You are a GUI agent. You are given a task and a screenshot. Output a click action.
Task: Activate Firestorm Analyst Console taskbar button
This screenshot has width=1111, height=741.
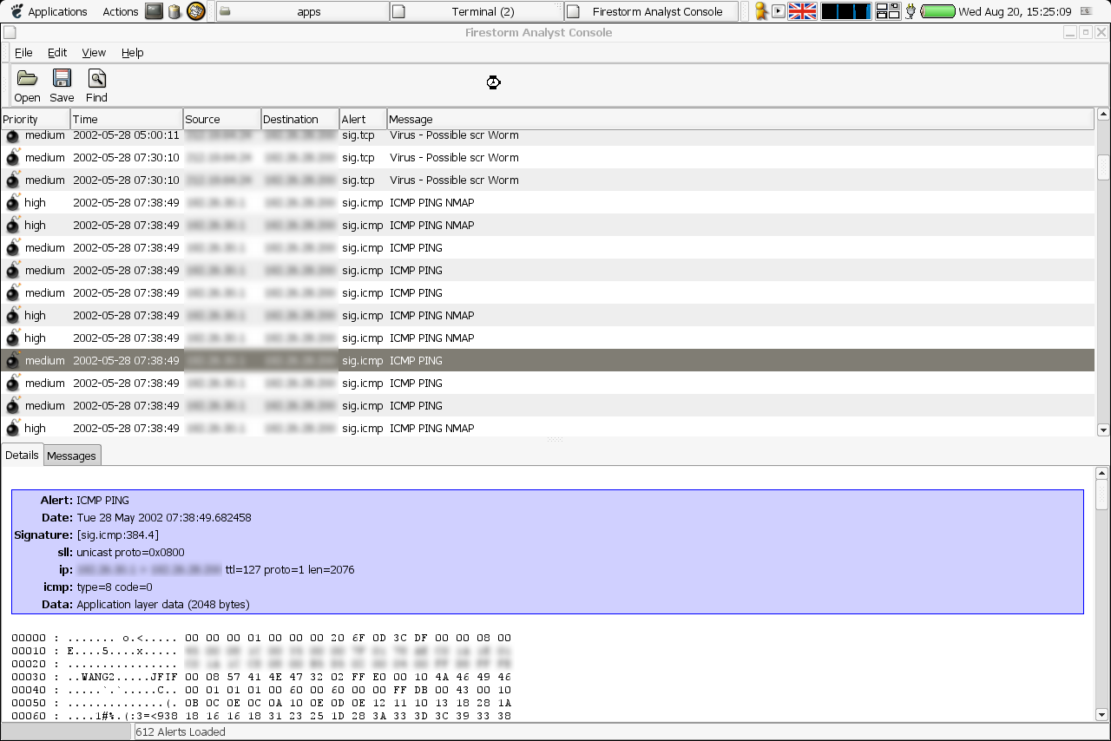(651, 11)
